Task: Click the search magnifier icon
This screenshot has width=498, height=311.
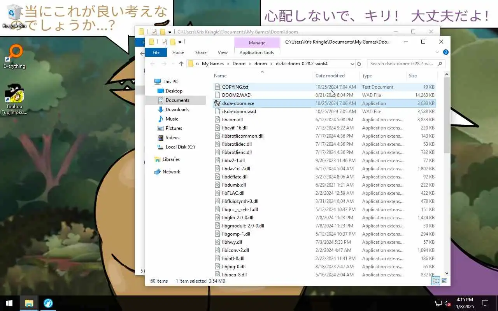Action: 440,64
